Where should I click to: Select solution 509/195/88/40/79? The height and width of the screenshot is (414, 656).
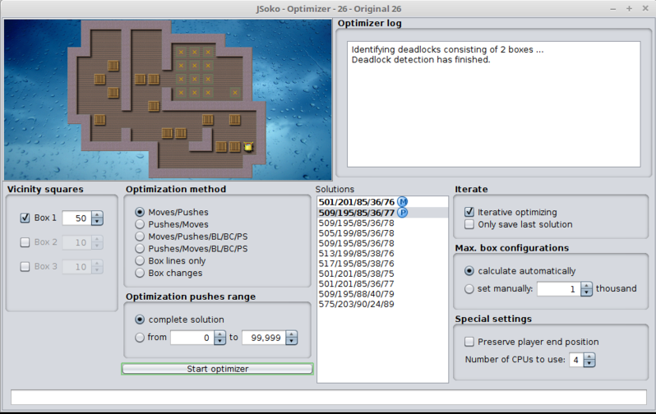pos(382,294)
